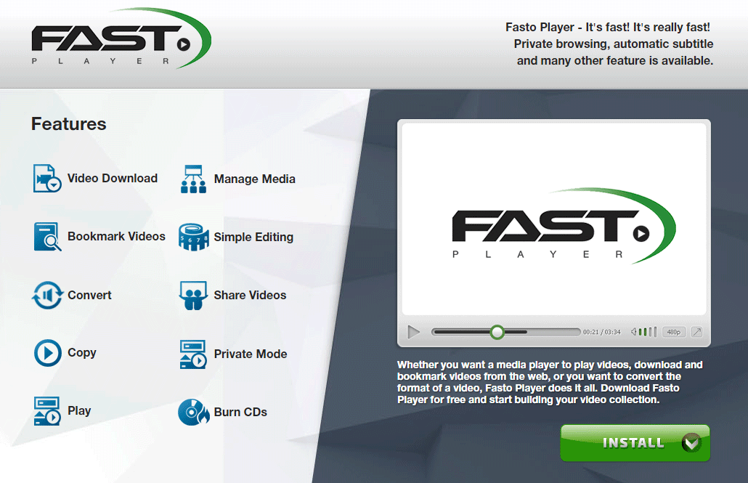Click the Private Mode label
The image size is (748, 483).
coord(251,354)
